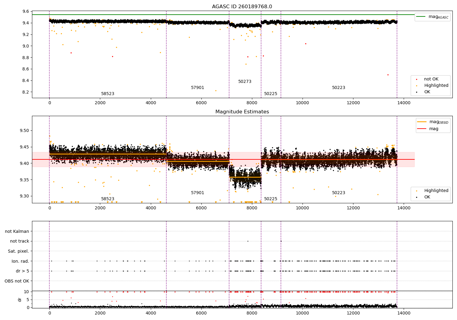457x320 pixels.
Task: Click label 50225 in the Magnitude Estimates plot
Action: (271, 199)
